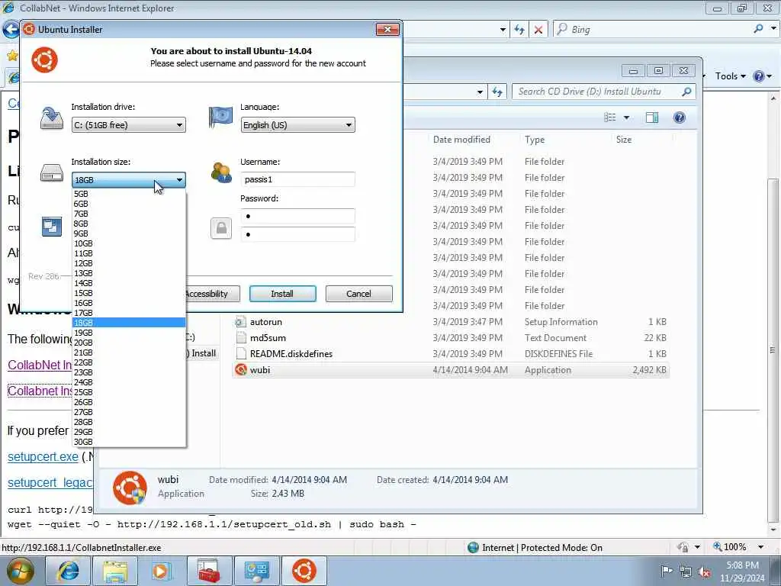Select the autorun file in Explorer

click(451, 322)
